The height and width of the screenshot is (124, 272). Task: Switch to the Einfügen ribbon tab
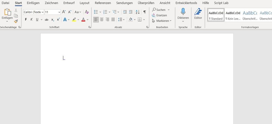(x=33, y=3)
